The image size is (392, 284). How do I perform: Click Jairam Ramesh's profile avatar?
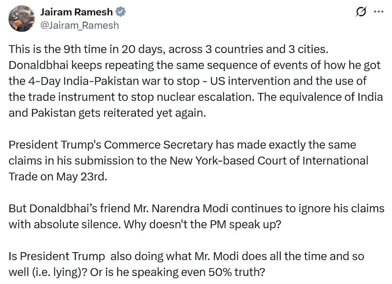pos(21,19)
